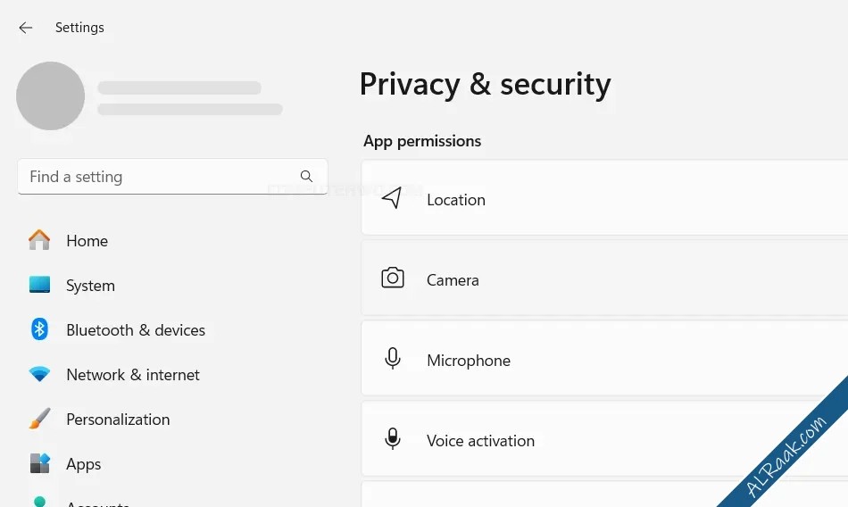Click the Network wifi icon
Image resolution: width=848 pixels, height=507 pixels.
(39, 374)
